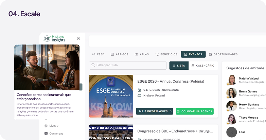Open Congresso Brasileiro event thumbnail
The height and width of the screenshot is (140, 266).
[x=111, y=132]
